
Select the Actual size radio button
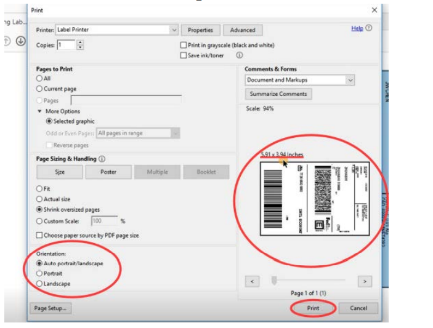point(40,199)
